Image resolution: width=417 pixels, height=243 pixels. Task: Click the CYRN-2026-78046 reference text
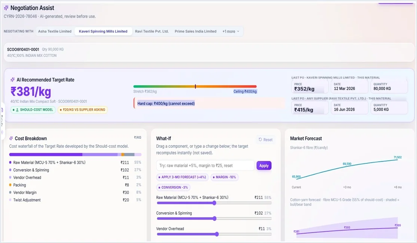[21, 16]
